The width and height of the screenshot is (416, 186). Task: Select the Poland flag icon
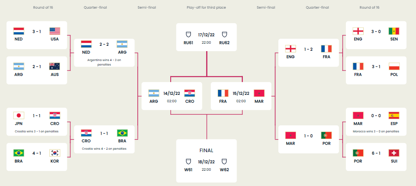[x=394, y=66]
